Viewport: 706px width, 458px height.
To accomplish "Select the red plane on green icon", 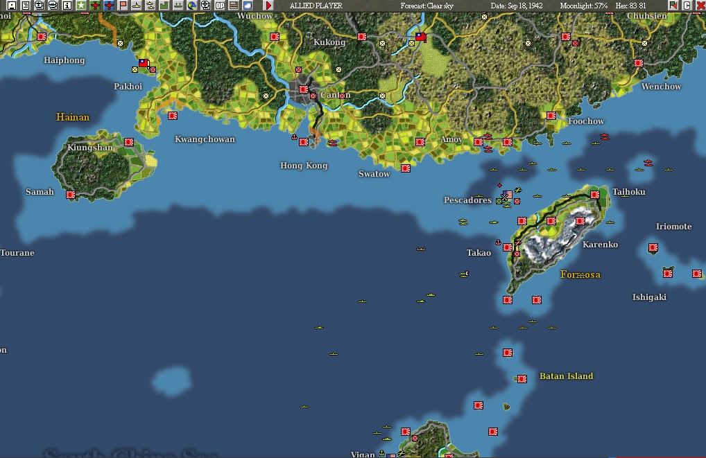I will point(95,6).
